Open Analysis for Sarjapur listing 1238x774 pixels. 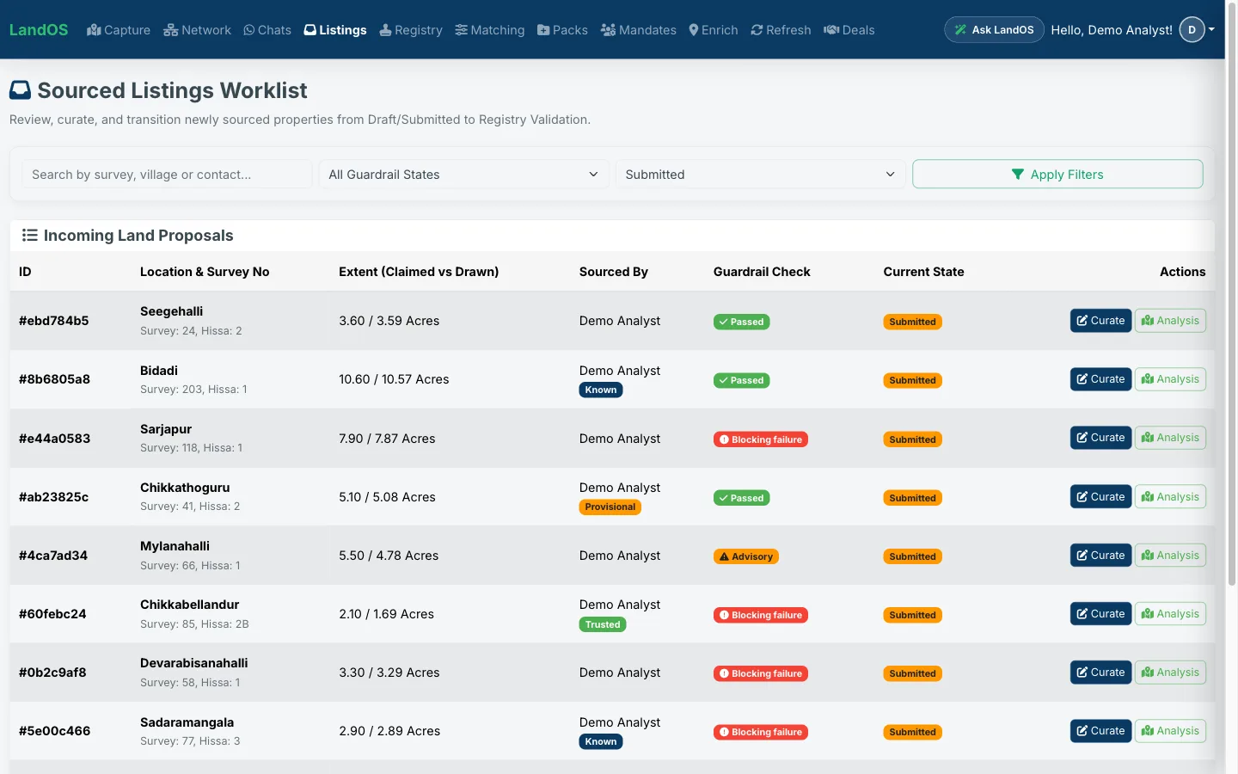click(1170, 438)
